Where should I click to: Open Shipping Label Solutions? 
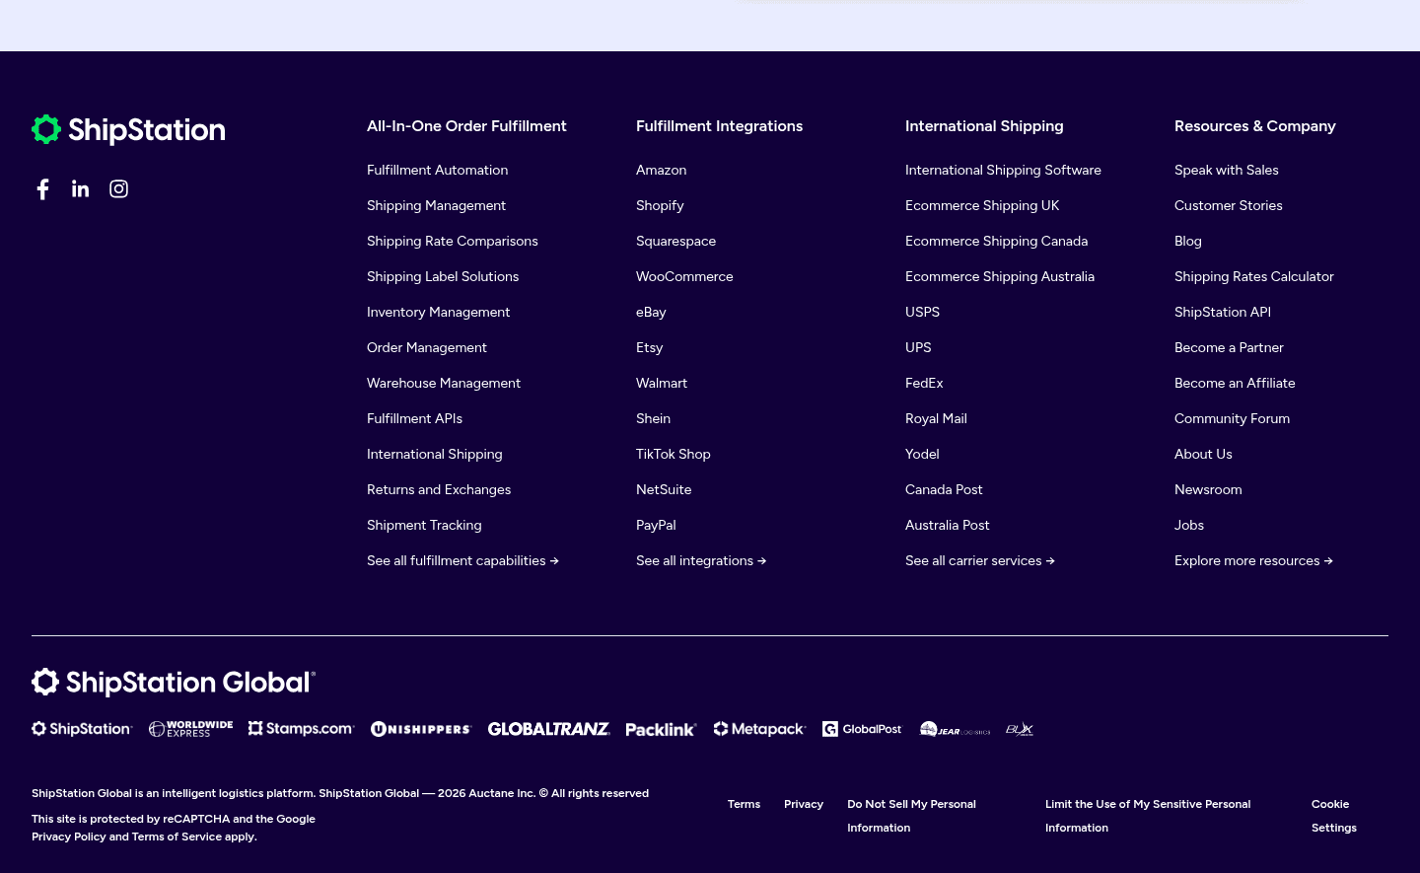[x=443, y=276]
